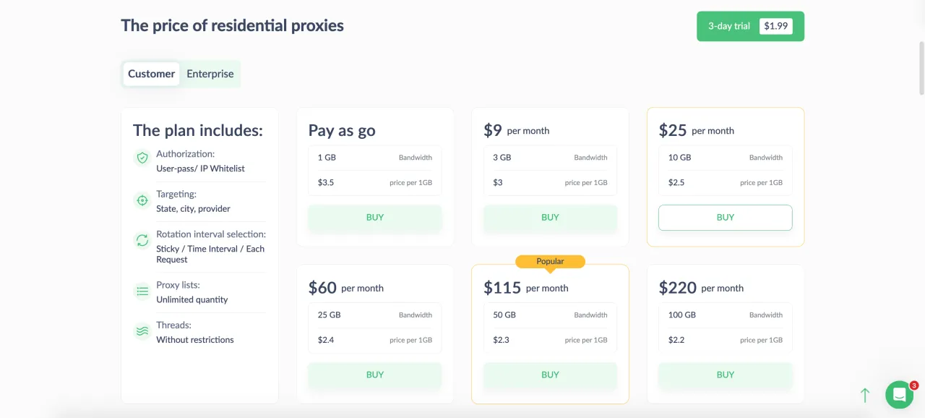Open the live chat bubble icon
925x418 pixels.
pyautogui.click(x=899, y=395)
